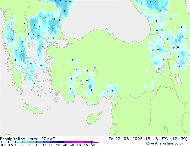
Task: Click the 30 mm purple legend swatch
Action: tap(67, 142)
